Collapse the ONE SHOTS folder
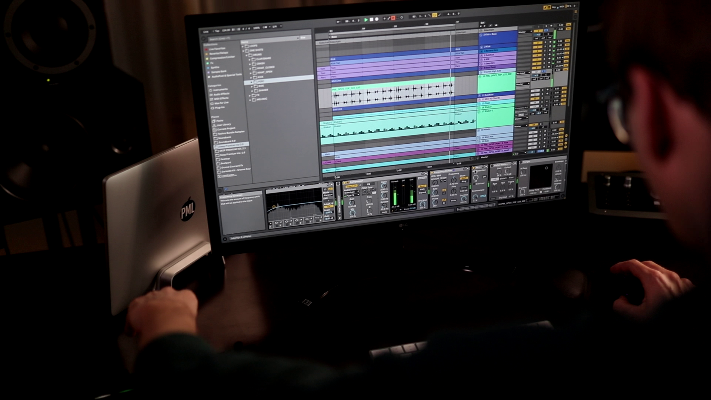Screen dimensions: 711x400 [x=243, y=51]
